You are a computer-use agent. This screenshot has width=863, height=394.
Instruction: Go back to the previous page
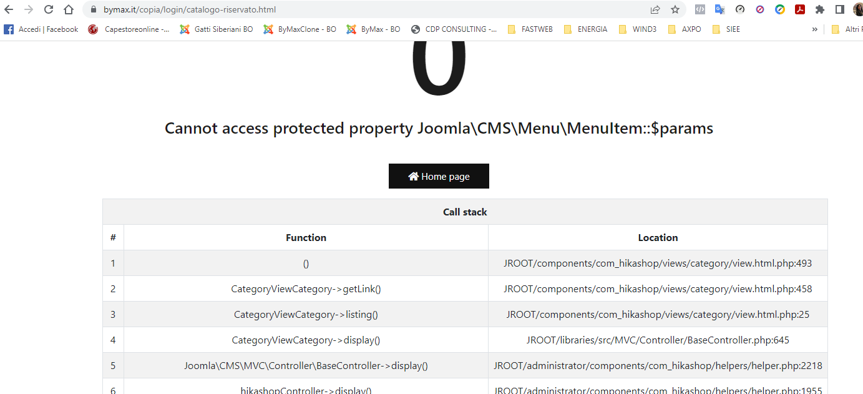coord(9,9)
